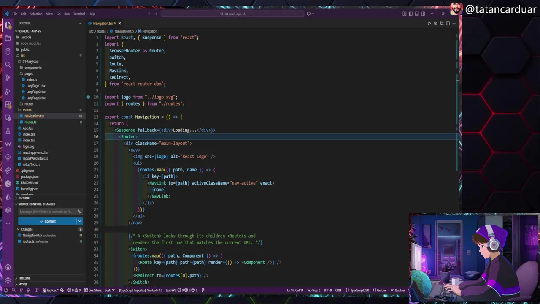This screenshot has height=304, width=540.
Task: Open the Source Control activity bar icon
Action: 8,78
